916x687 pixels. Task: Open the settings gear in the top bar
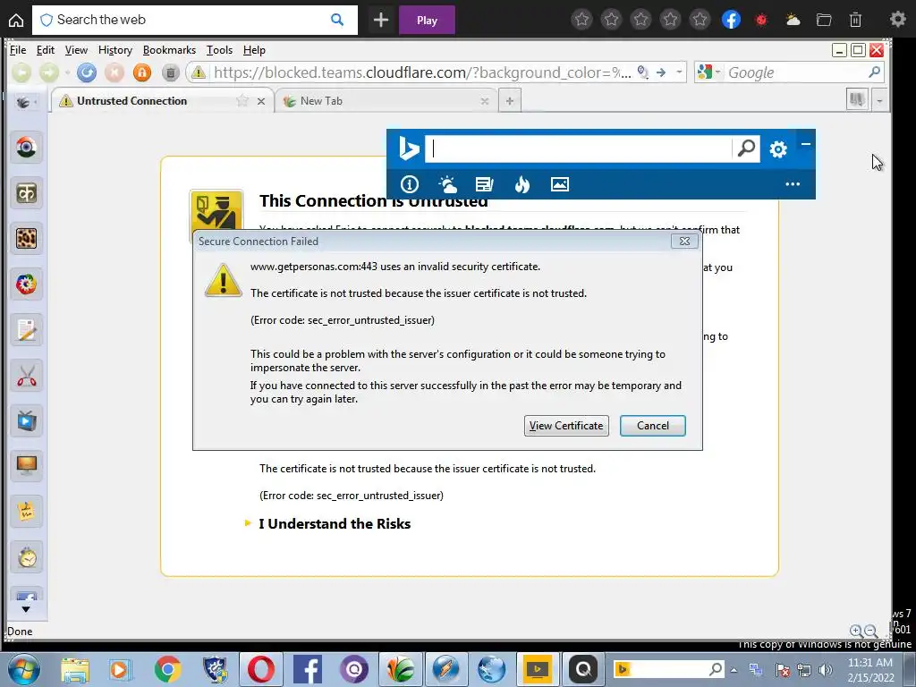click(x=897, y=20)
